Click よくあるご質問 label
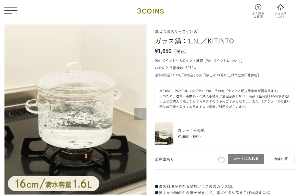This screenshot has width=296, height=195. coord(258,15)
